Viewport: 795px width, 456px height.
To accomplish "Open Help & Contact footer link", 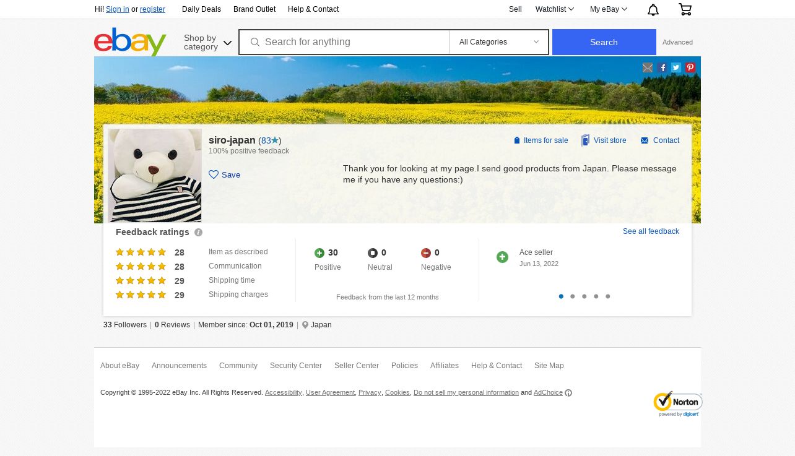I will [x=497, y=366].
